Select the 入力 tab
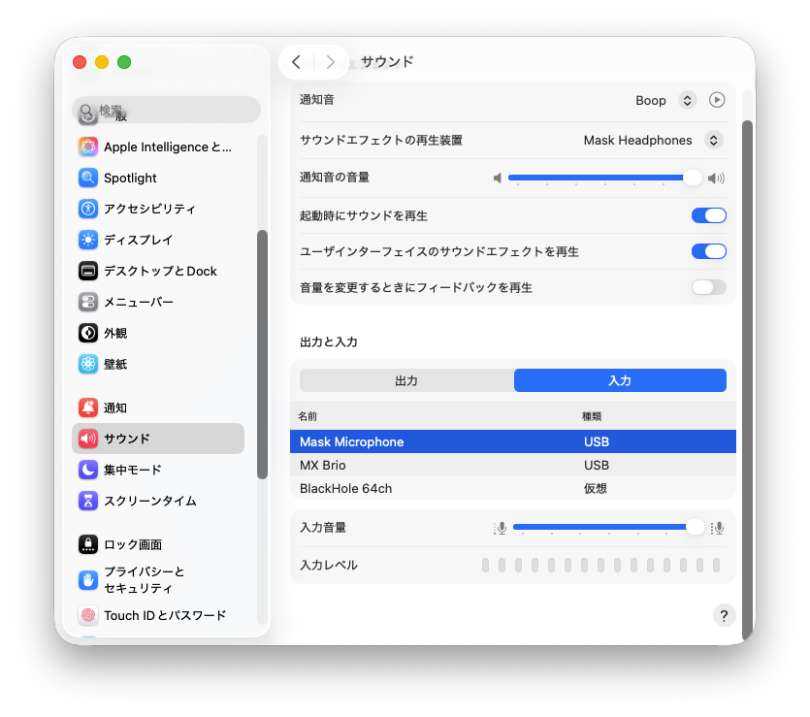810x717 pixels. 620,380
